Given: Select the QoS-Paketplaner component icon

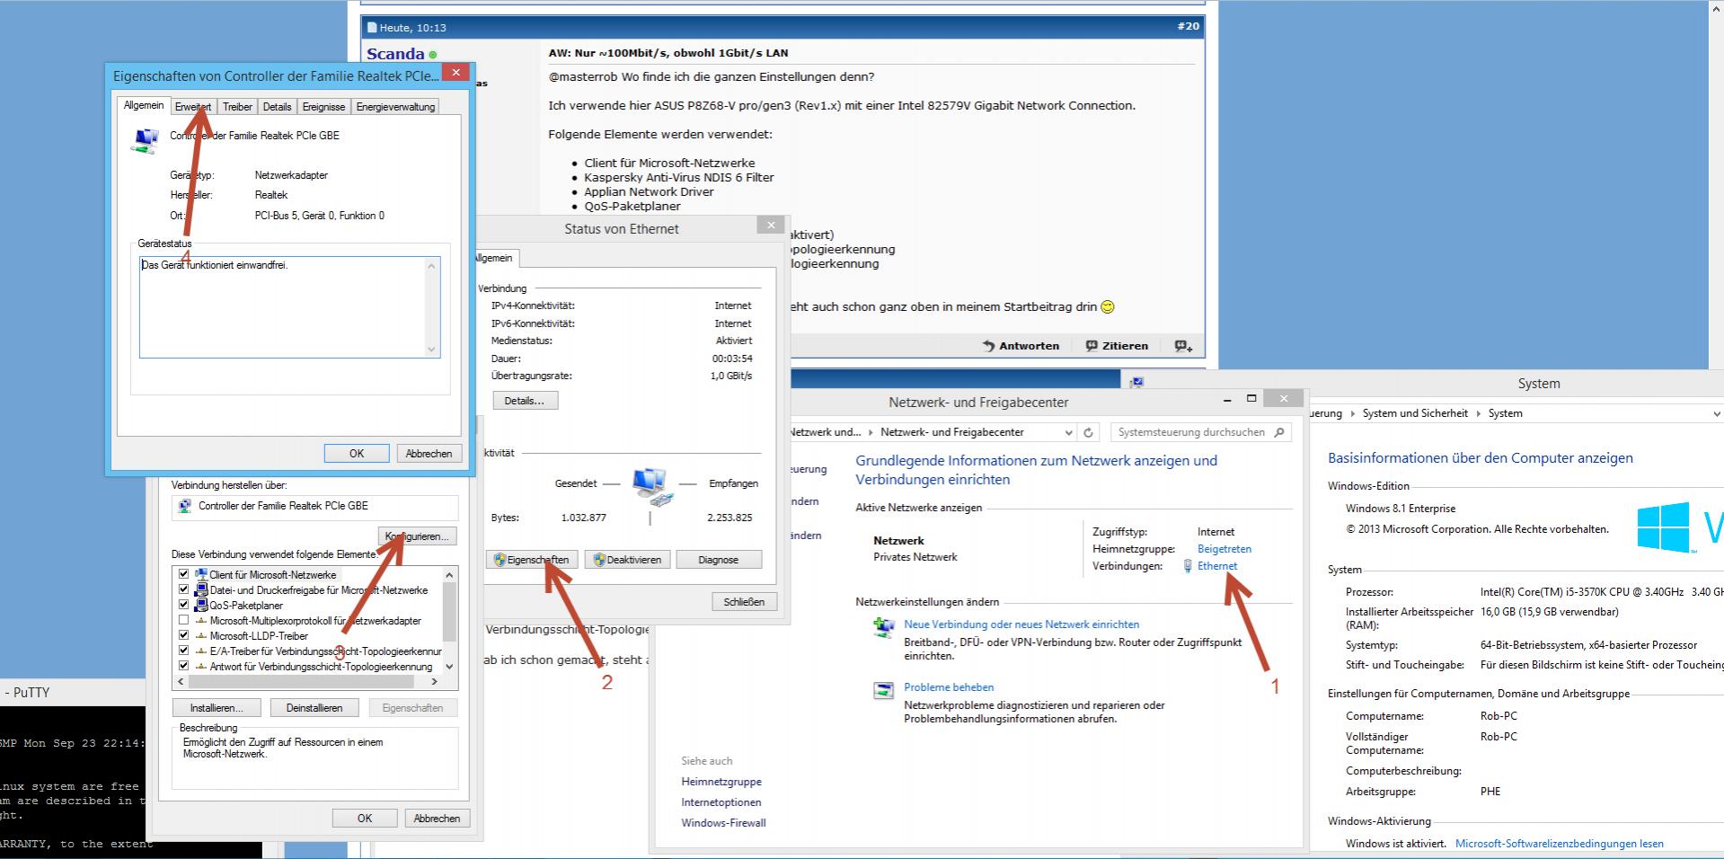Looking at the screenshot, I should tap(201, 605).
